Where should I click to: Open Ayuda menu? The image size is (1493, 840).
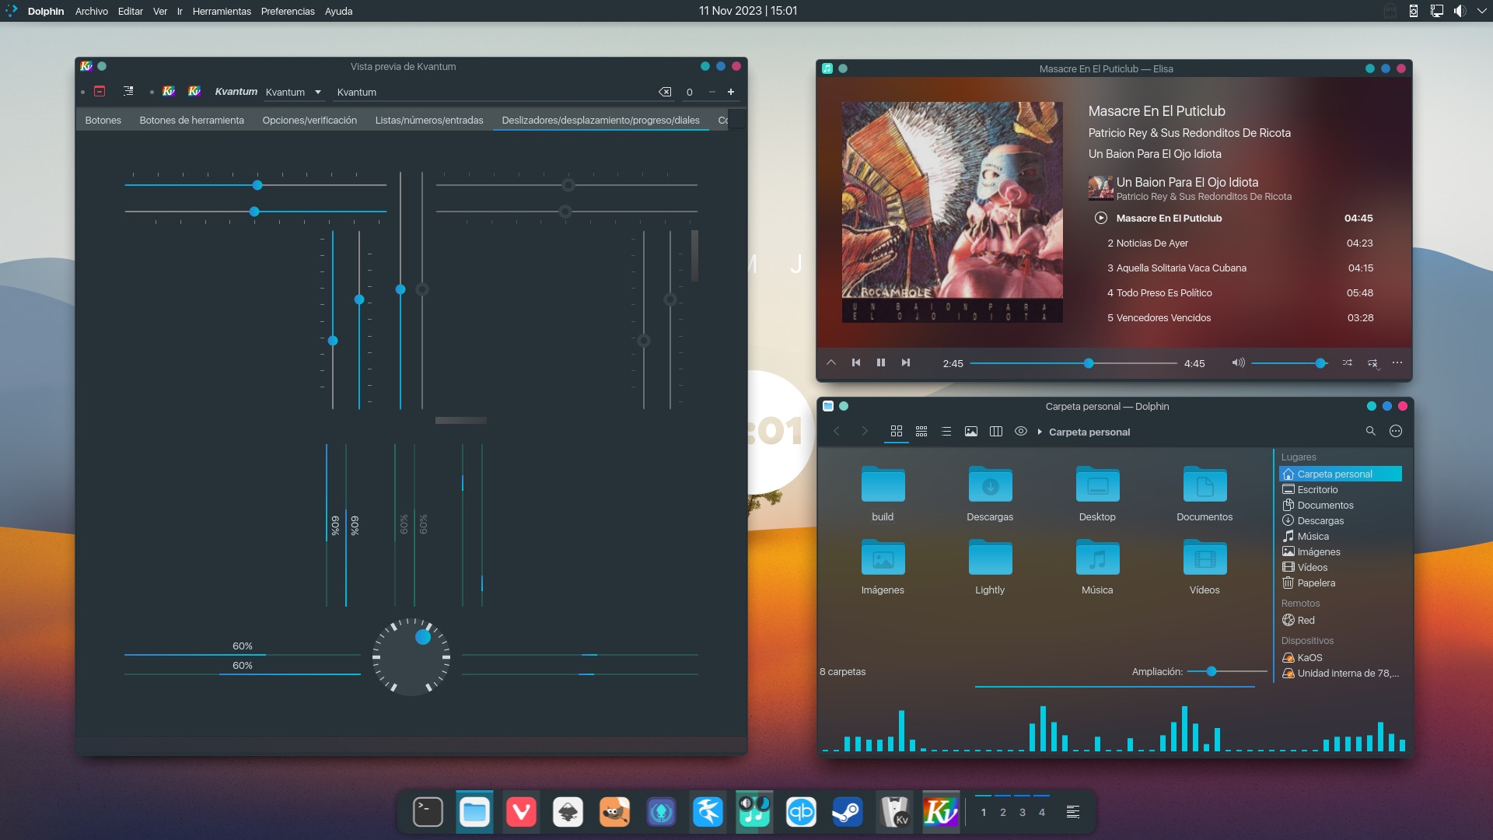[338, 11]
